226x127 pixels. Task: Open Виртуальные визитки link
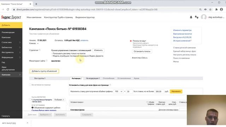tap(183, 34)
